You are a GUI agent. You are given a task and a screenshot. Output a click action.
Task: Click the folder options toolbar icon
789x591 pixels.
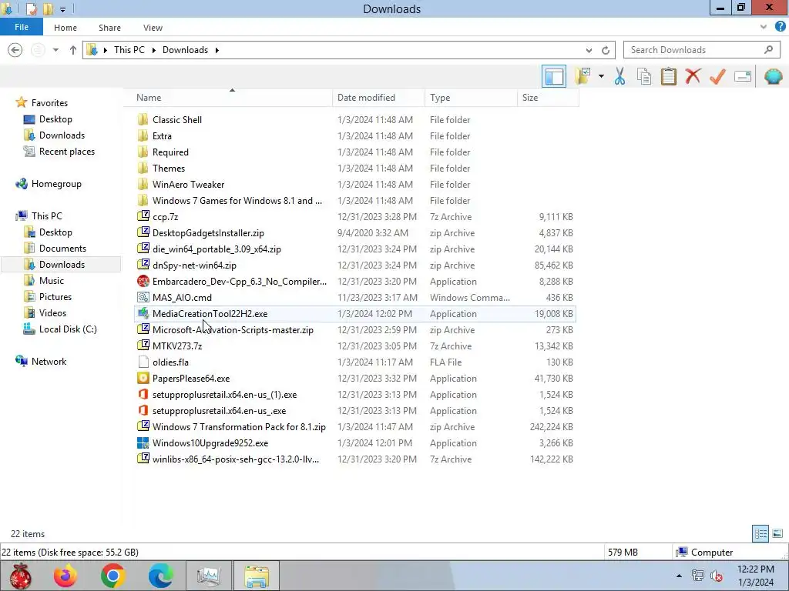(x=584, y=76)
